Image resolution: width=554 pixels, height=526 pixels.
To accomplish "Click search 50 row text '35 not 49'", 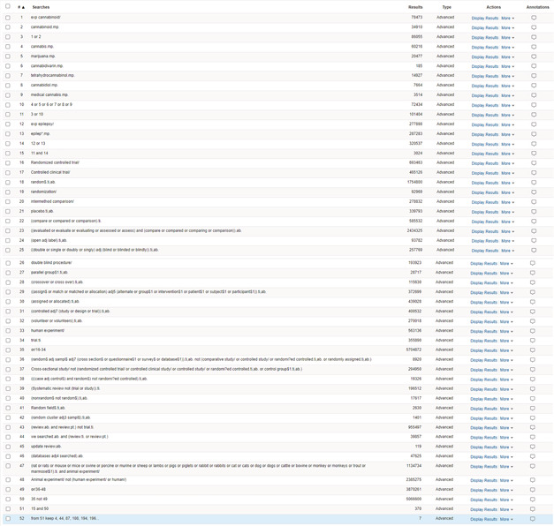I will pyautogui.click(x=39, y=500).
